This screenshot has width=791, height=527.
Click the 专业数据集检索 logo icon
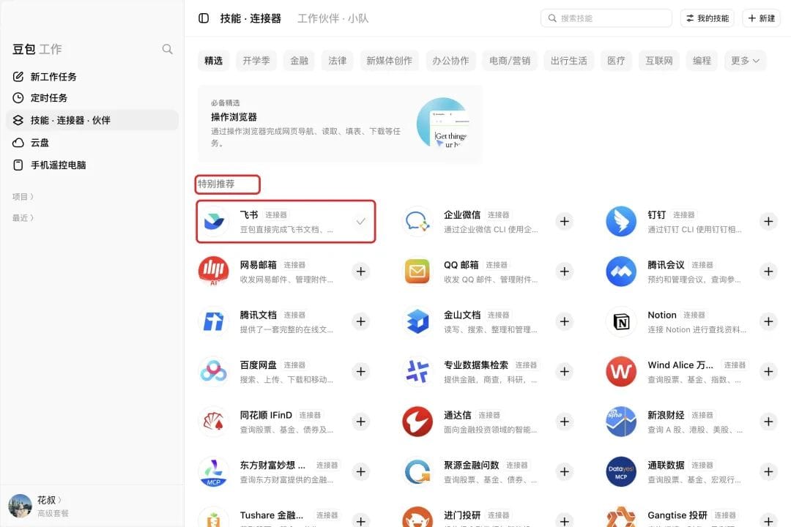[x=417, y=371]
